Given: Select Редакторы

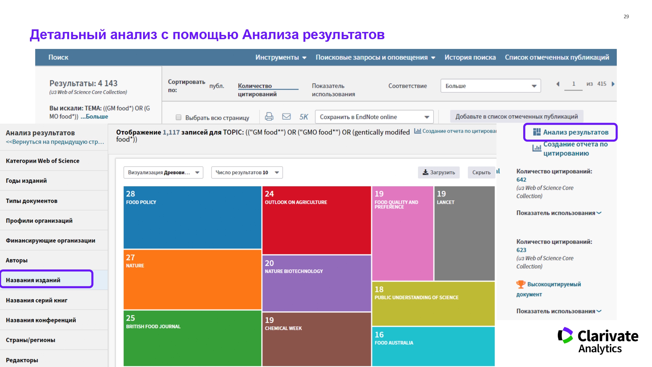Looking at the screenshot, I should click(x=54, y=359).
